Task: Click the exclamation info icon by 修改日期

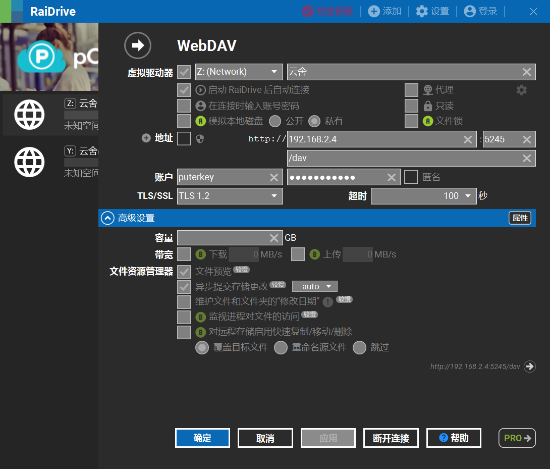Action: [327, 302]
